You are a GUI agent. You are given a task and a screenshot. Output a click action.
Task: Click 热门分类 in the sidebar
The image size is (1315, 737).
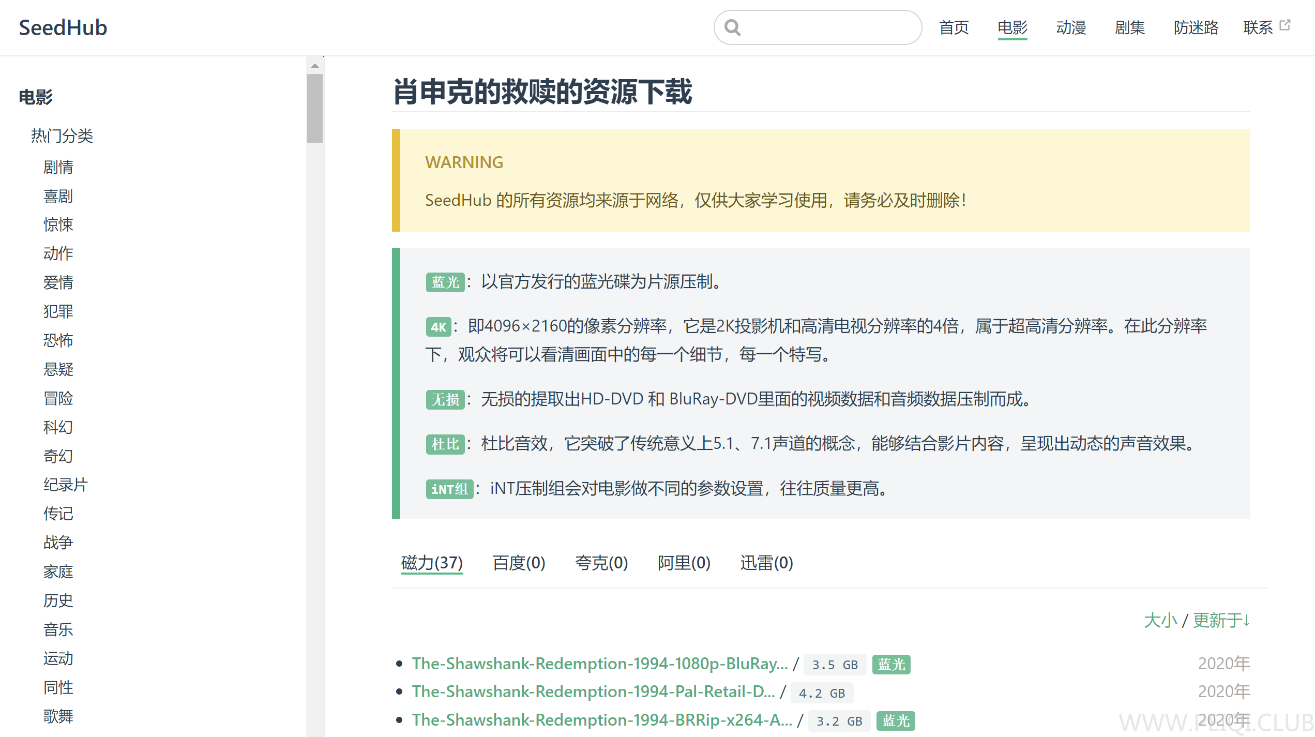pos(62,136)
